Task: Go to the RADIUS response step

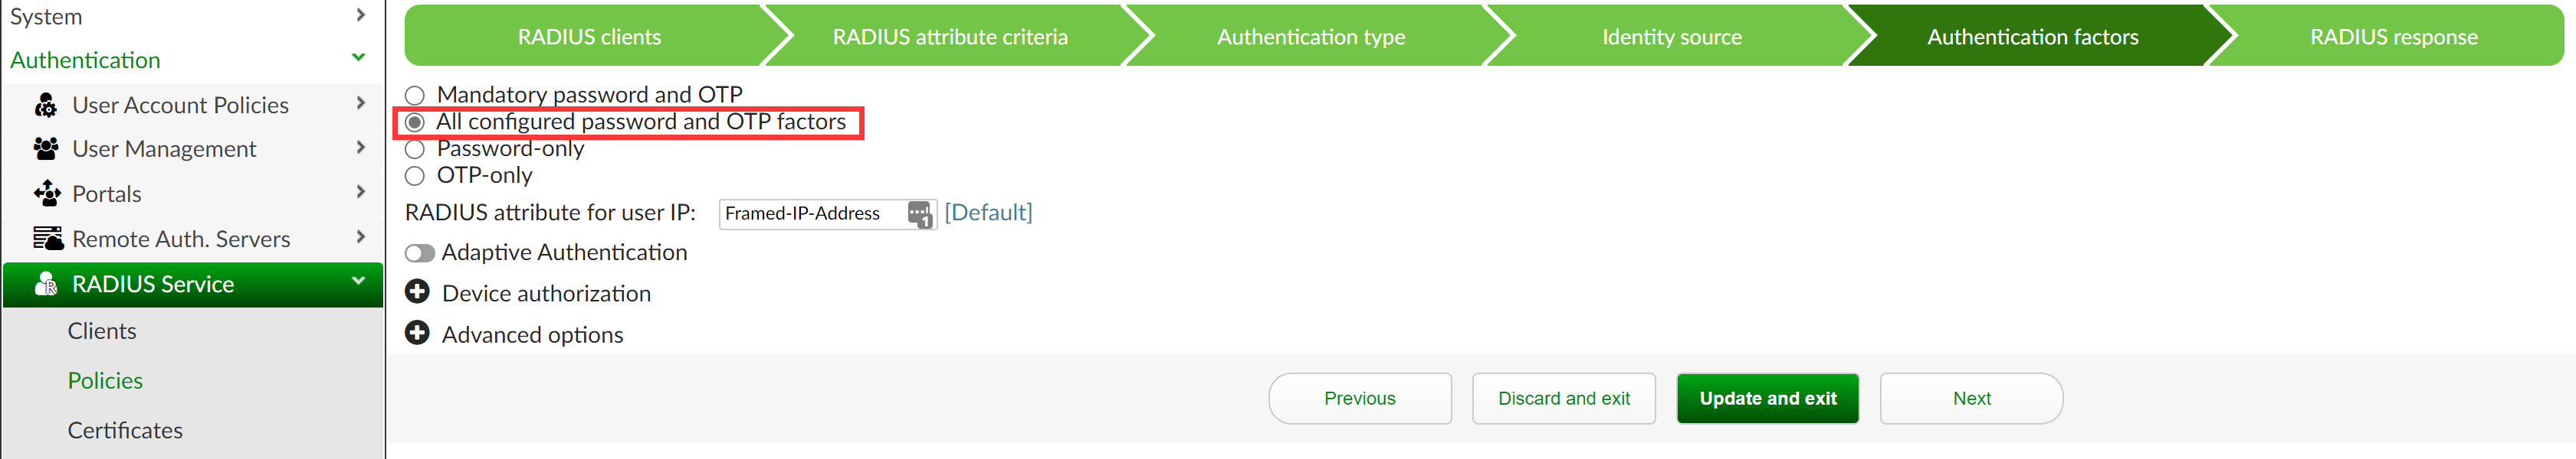Action: (x=2393, y=37)
